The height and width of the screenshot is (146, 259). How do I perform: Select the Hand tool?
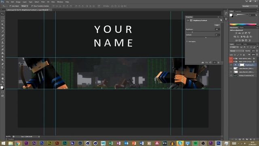click(x=2, y=78)
